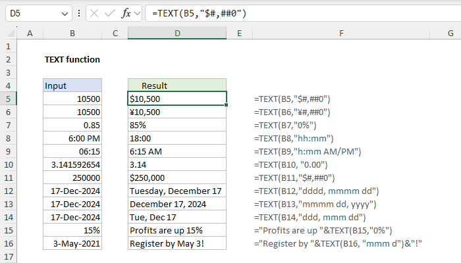Click cell B7 containing 0.85
Screen dimensions: 461x263
72,125
